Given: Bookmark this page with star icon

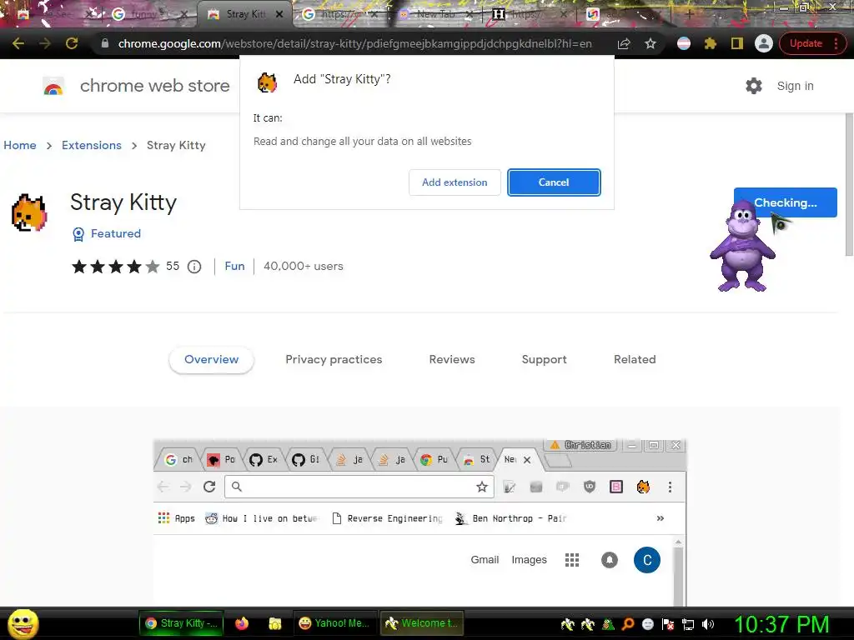Looking at the screenshot, I should tap(651, 43).
